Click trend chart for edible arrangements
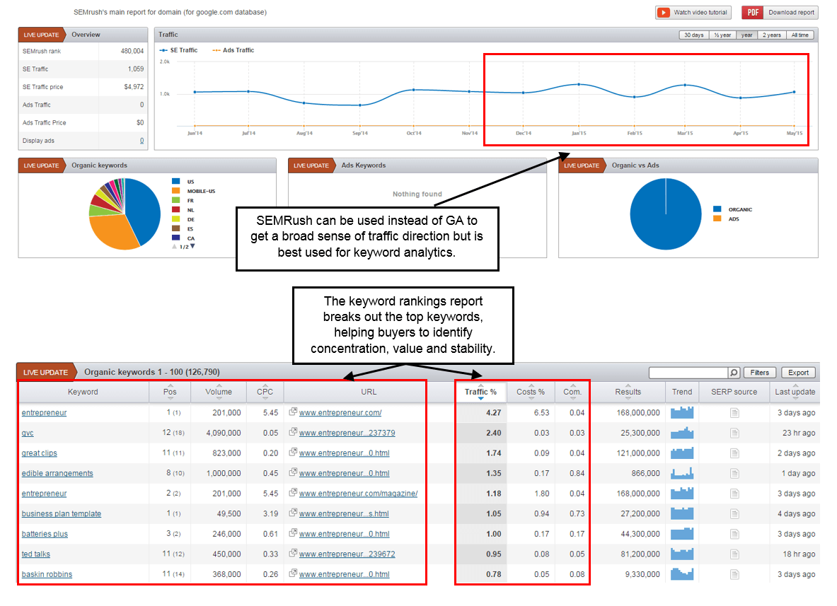 [x=681, y=472]
